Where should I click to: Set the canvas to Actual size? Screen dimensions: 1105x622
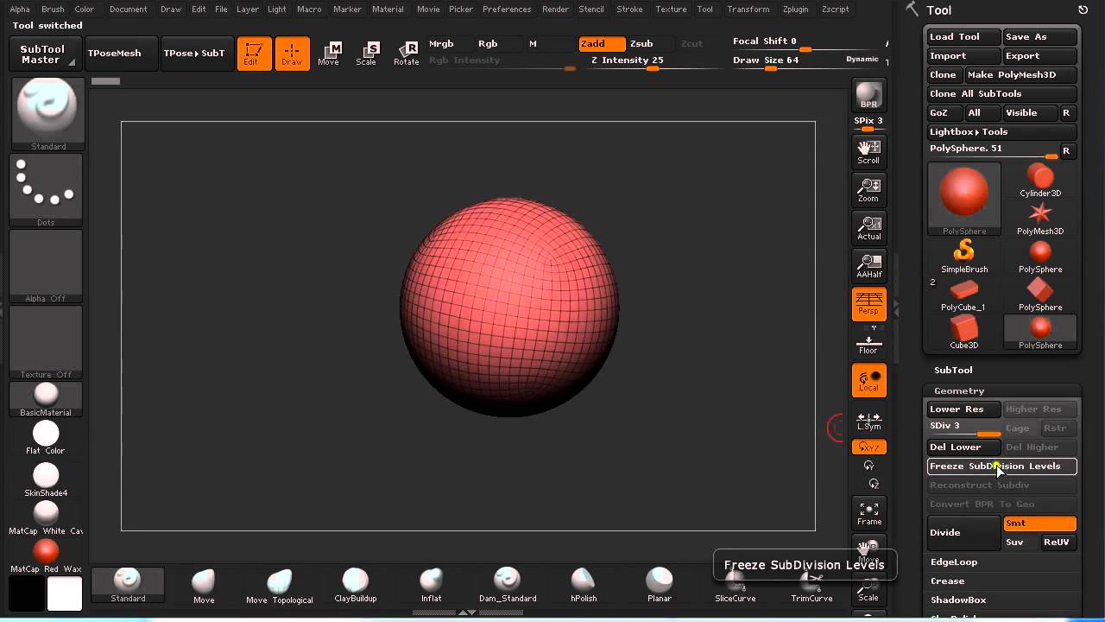(x=868, y=228)
